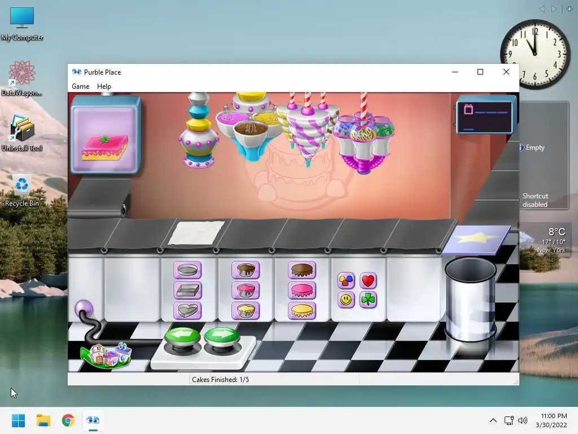Click the analog clock gadget

pos(535,54)
